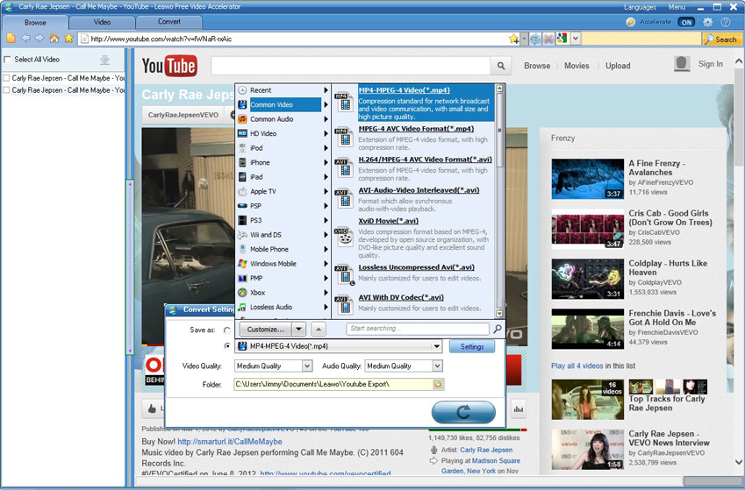Open the settings gear in the top-right

(708, 22)
